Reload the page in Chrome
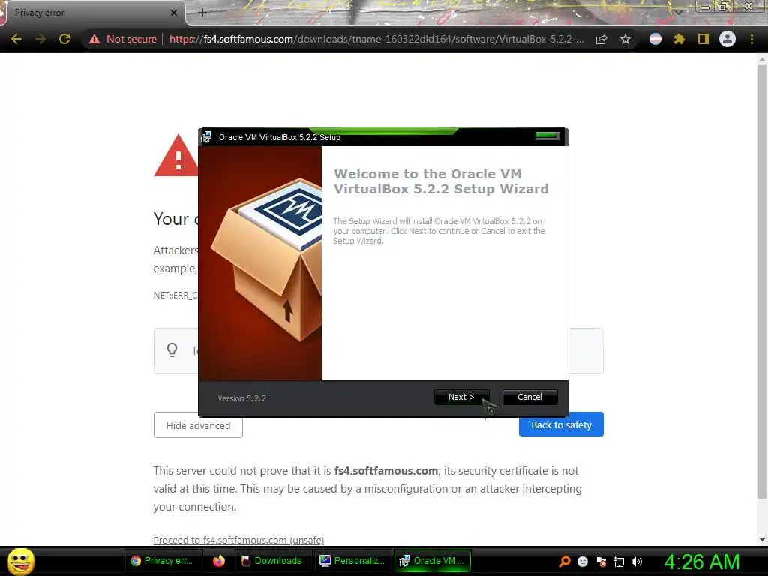The width and height of the screenshot is (768, 576). tap(64, 39)
